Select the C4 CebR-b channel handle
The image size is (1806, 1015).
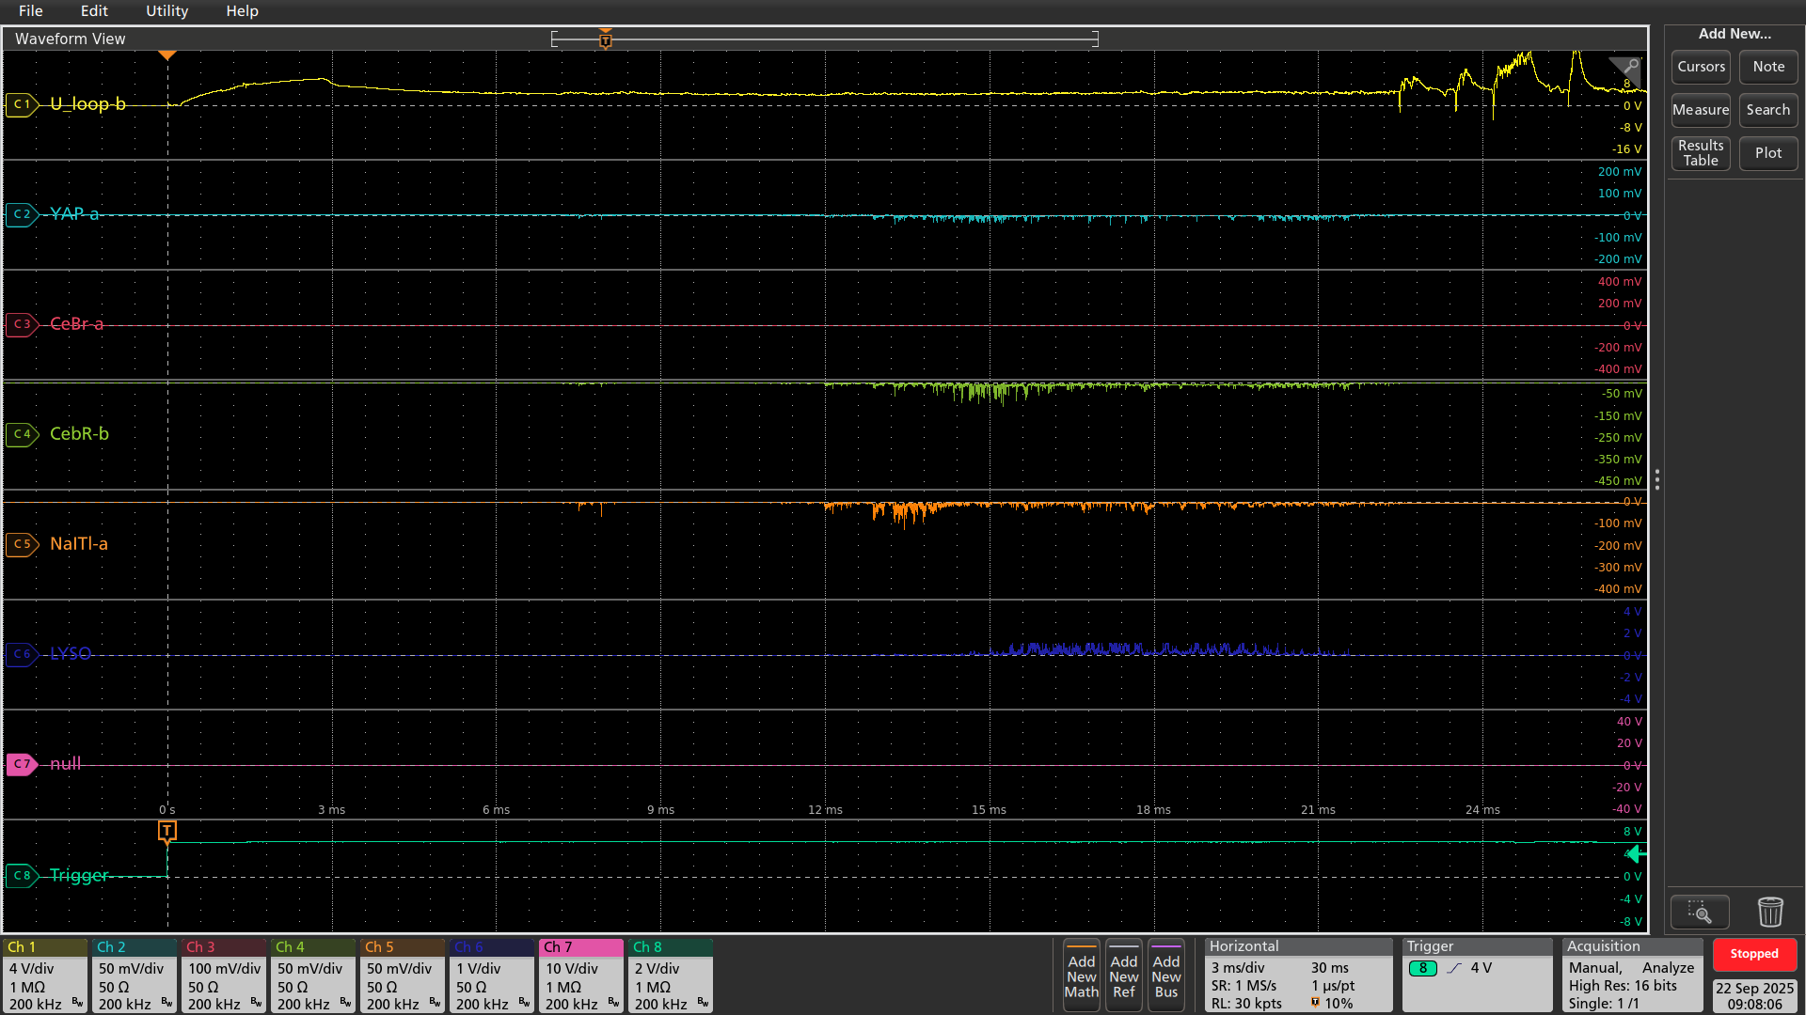pyautogui.click(x=21, y=434)
